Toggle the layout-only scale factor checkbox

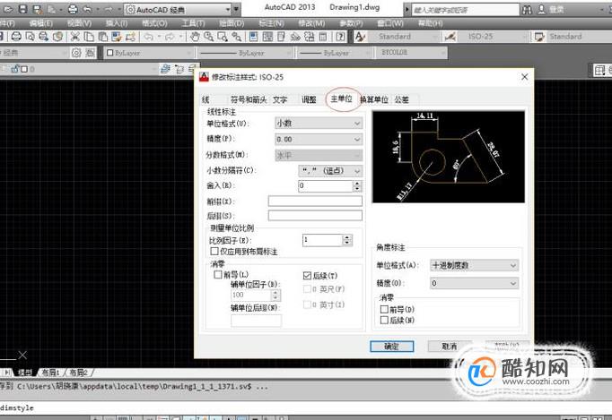214,252
